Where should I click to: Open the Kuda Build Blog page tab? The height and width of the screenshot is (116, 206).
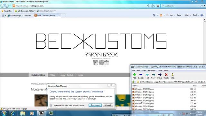(38, 75)
